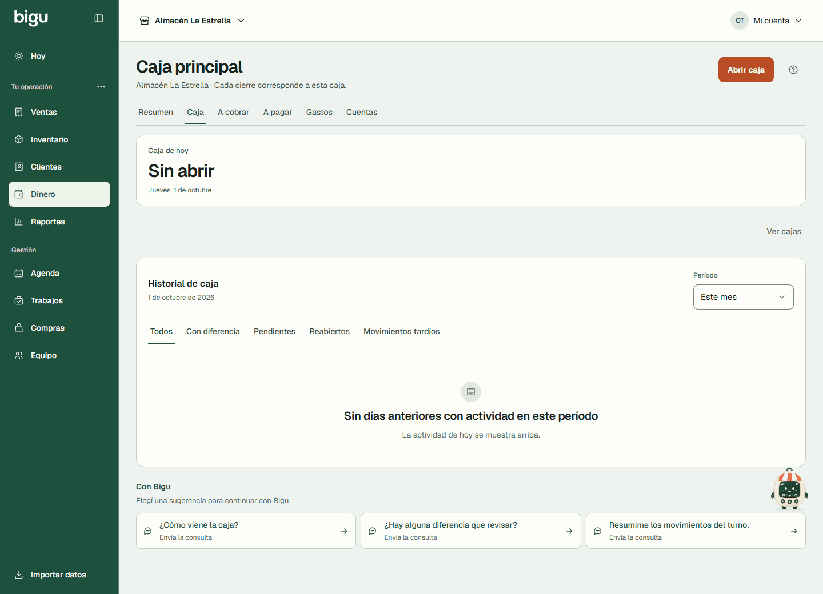Switch to the Gastos tab
Viewport: 823px width, 594px height.
tap(319, 112)
